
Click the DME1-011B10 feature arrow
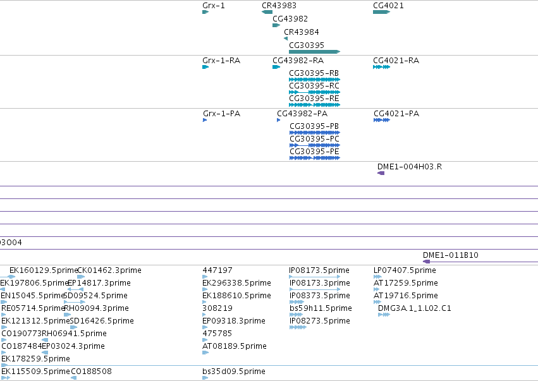pos(427,262)
